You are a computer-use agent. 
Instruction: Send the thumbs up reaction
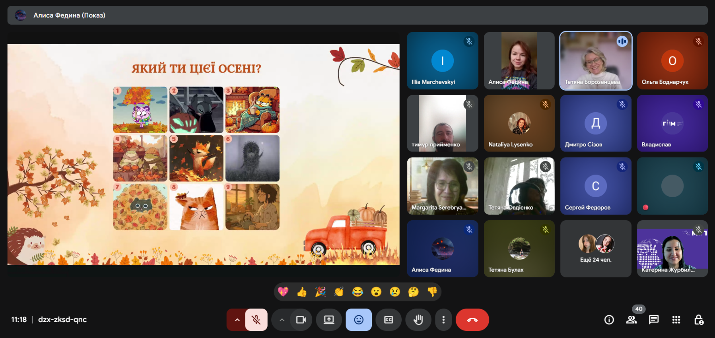click(x=302, y=292)
